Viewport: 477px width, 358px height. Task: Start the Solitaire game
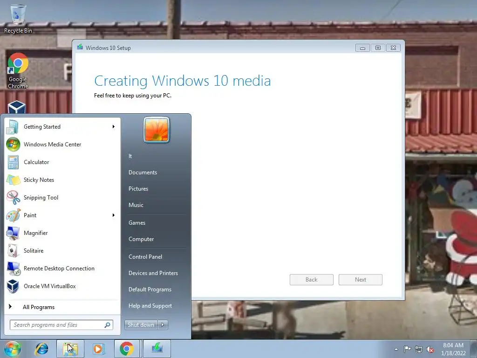62,250
